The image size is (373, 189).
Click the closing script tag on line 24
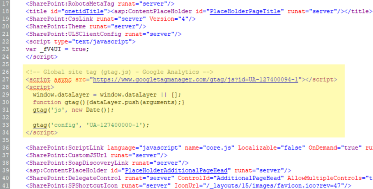[42, 57]
